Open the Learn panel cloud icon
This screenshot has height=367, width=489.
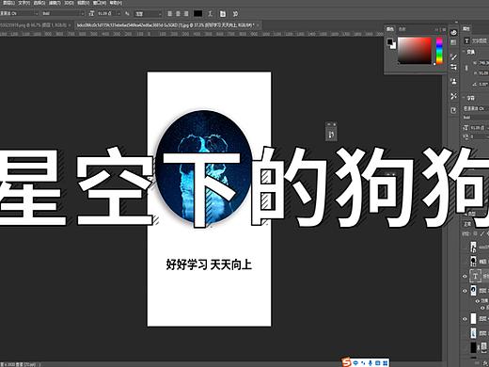(453, 32)
